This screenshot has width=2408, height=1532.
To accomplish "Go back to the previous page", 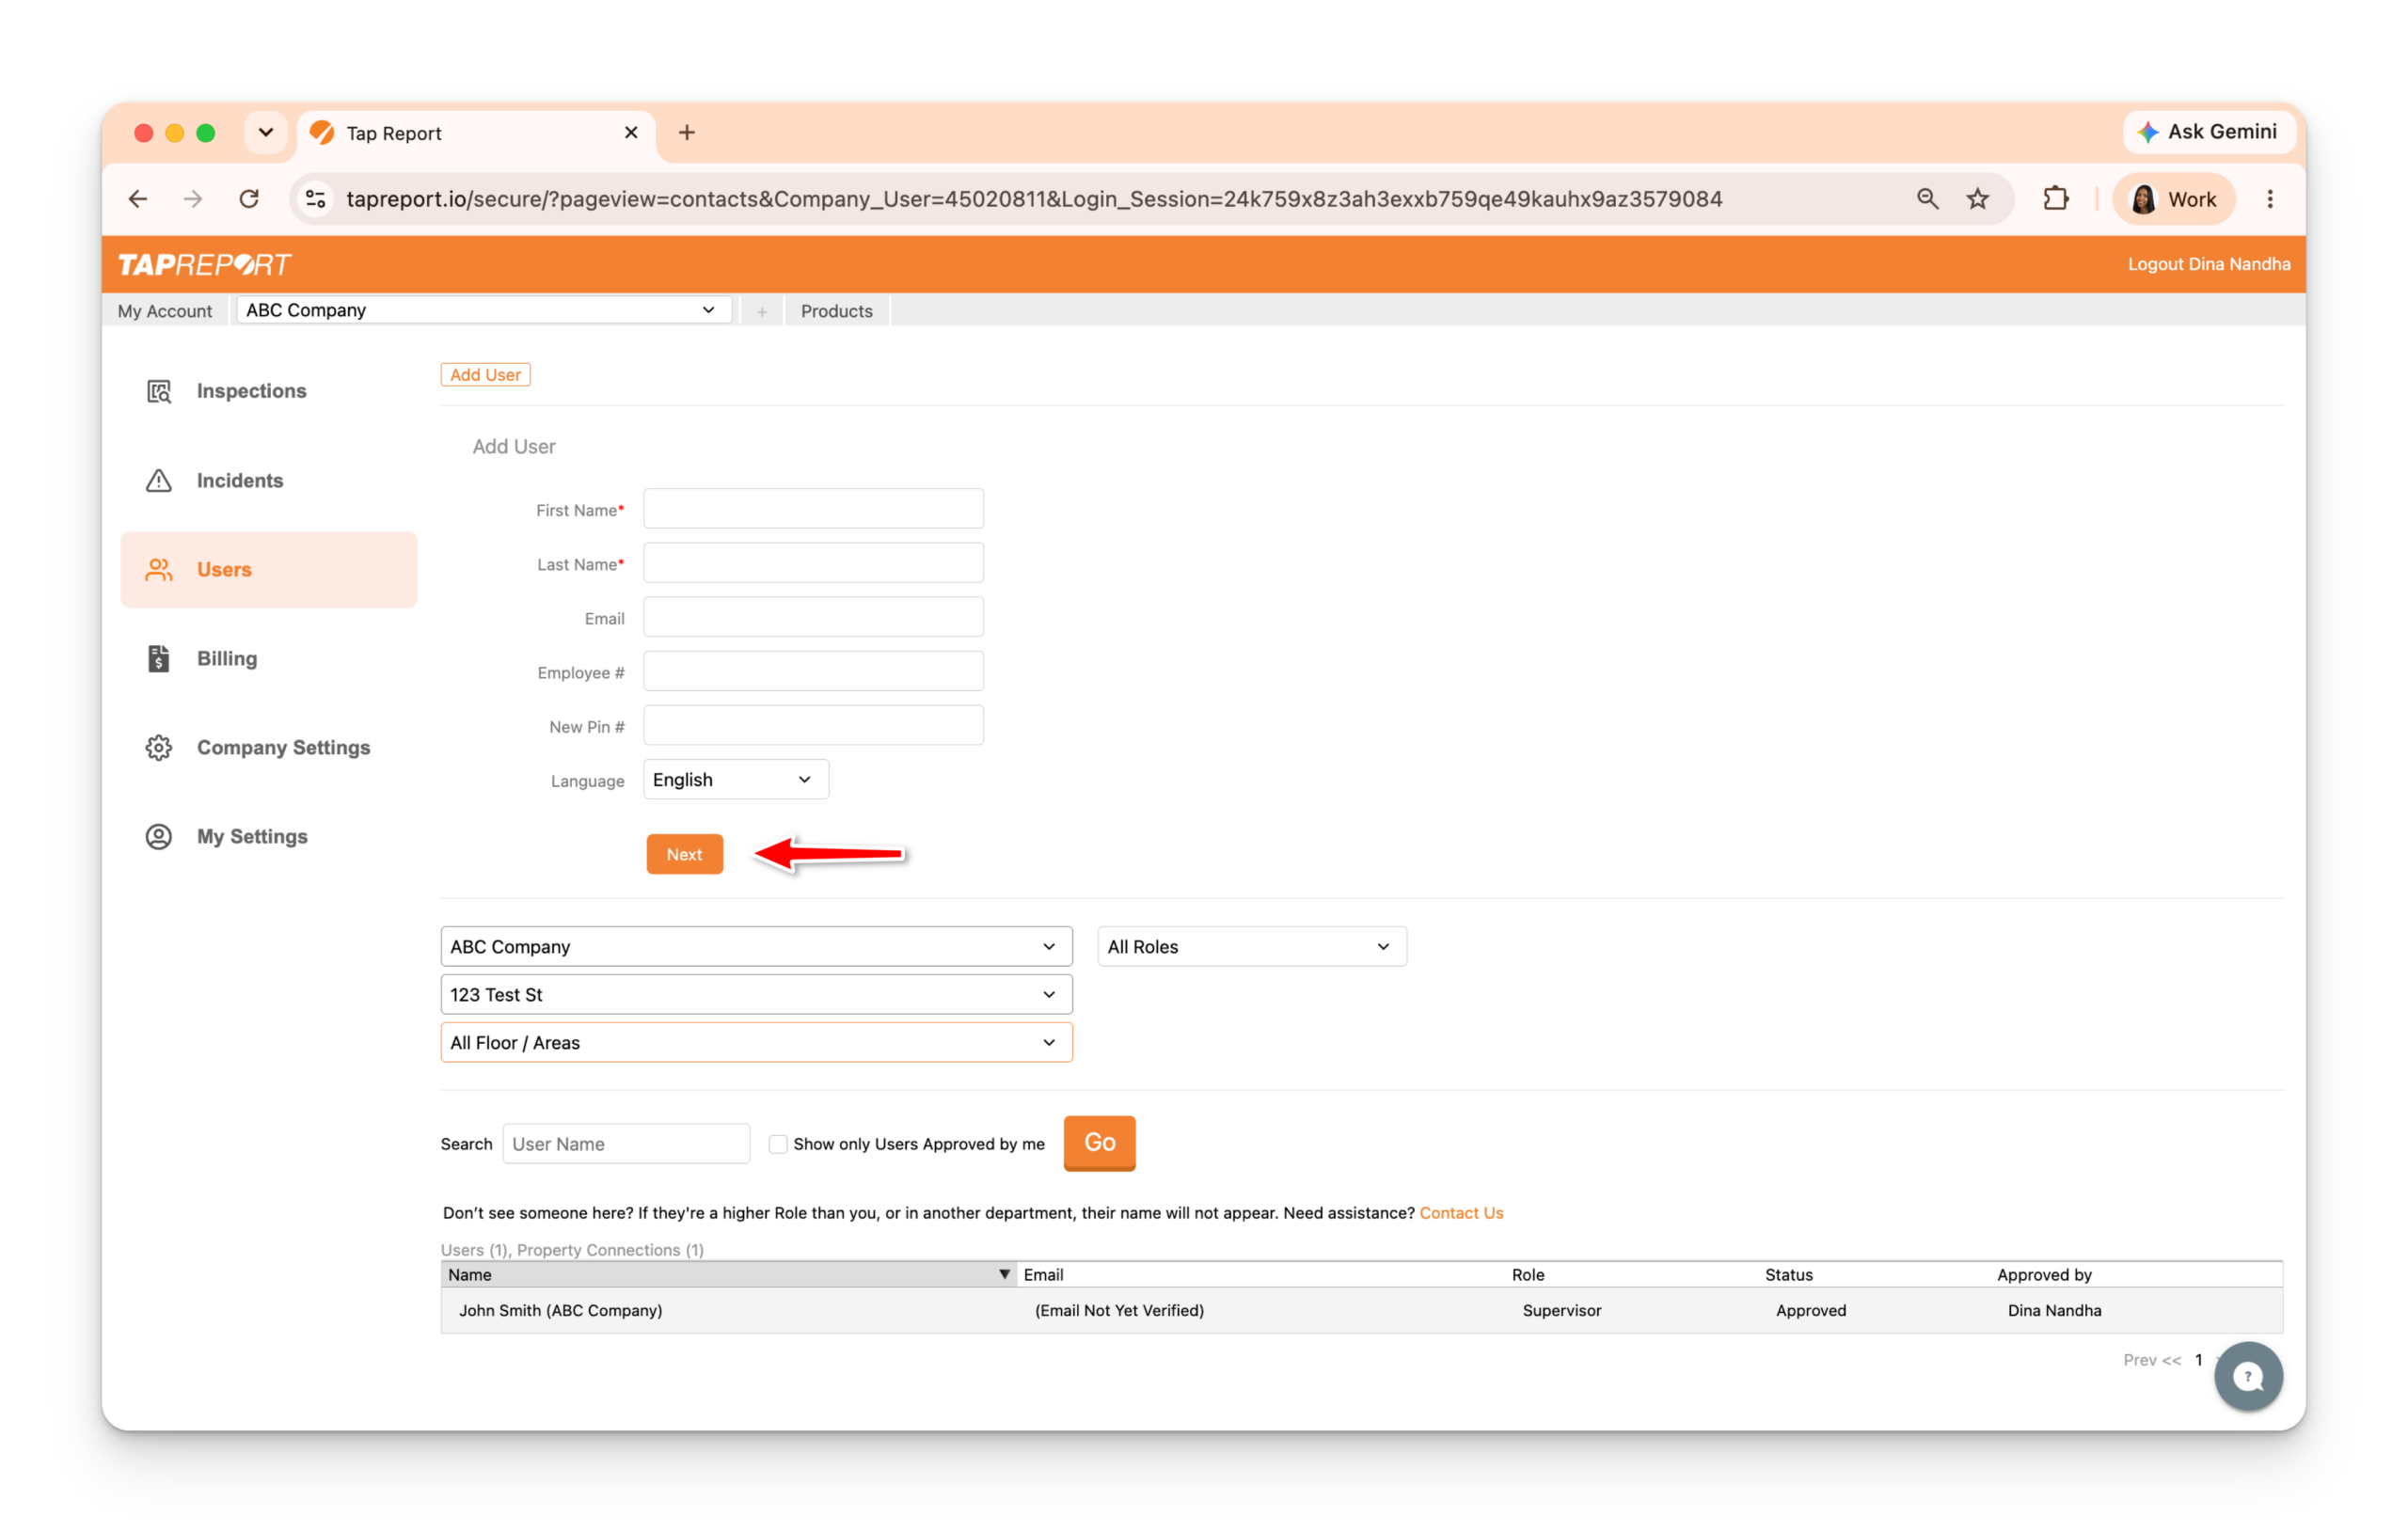I will [x=138, y=199].
